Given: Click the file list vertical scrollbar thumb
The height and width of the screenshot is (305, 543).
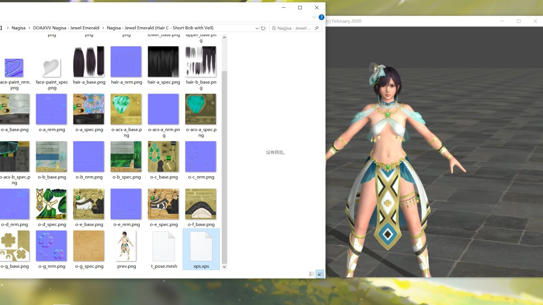Looking at the screenshot, I should coord(224,167).
